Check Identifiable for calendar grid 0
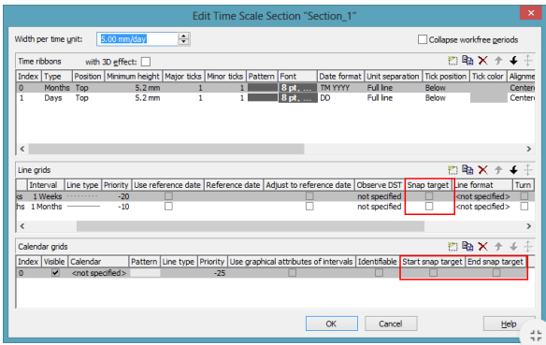The image size is (546, 345). pos(379,273)
